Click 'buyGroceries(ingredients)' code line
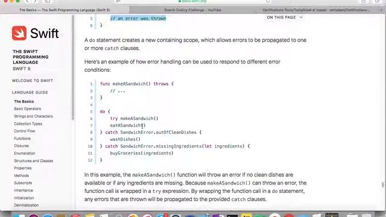386x217 pixels. 142,153
